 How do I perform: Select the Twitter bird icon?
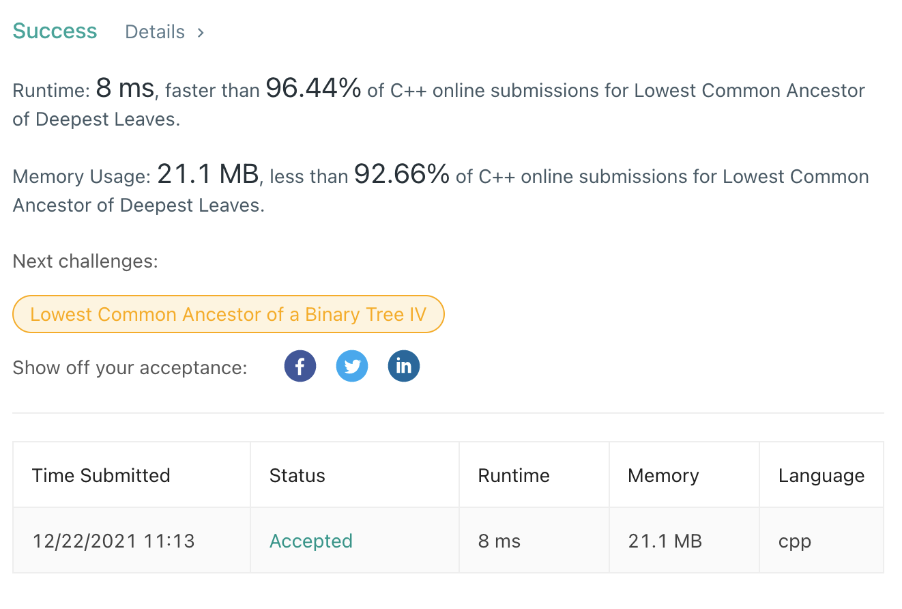[x=352, y=366]
